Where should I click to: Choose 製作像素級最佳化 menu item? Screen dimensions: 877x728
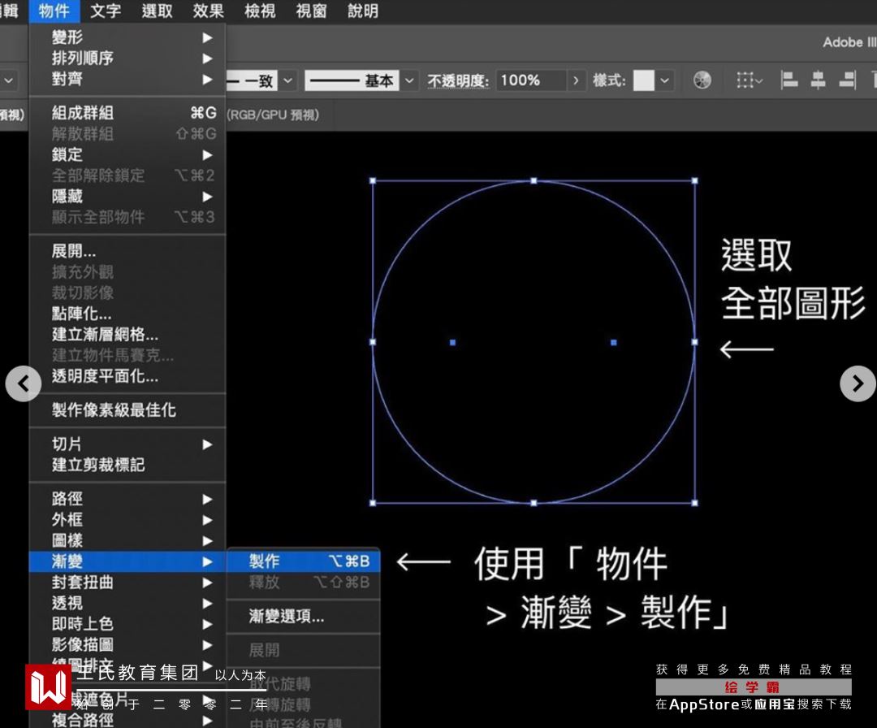tap(127, 409)
